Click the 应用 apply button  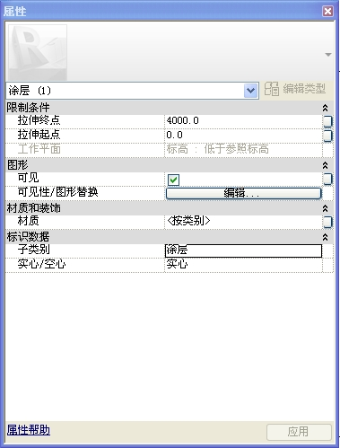tap(299, 432)
